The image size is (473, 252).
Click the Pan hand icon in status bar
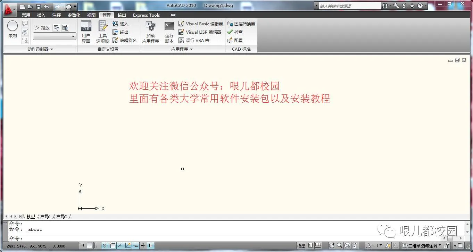pos(332,246)
